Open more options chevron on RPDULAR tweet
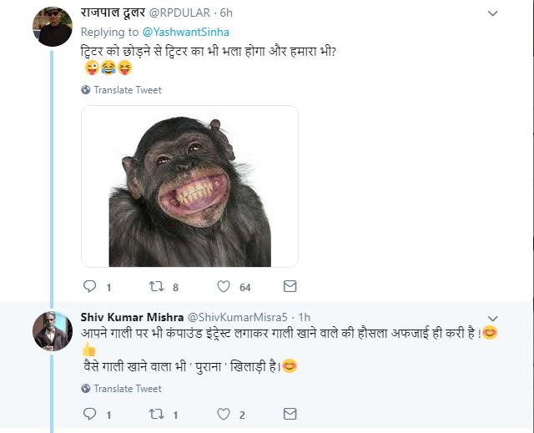 tap(492, 13)
